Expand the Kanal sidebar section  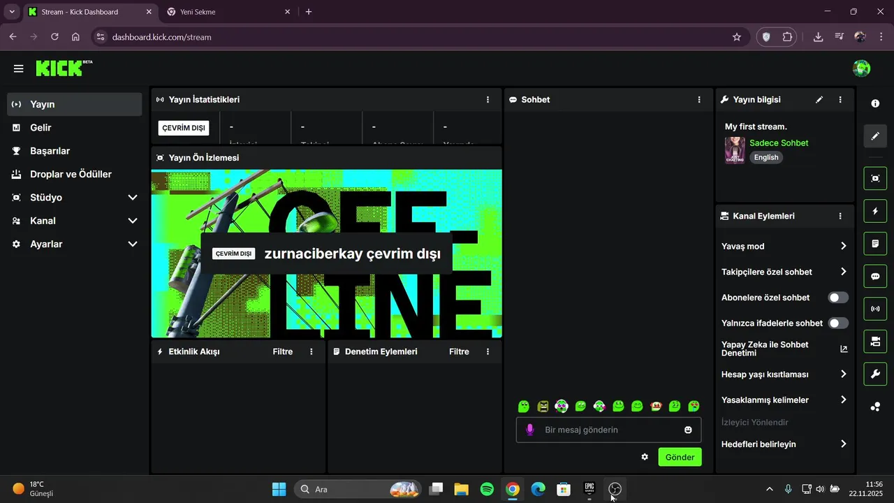(x=133, y=221)
